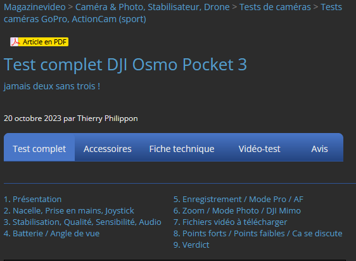Switch to the Accessoires tab
This screenshot has width=356, height=261.
coord(108,149)
